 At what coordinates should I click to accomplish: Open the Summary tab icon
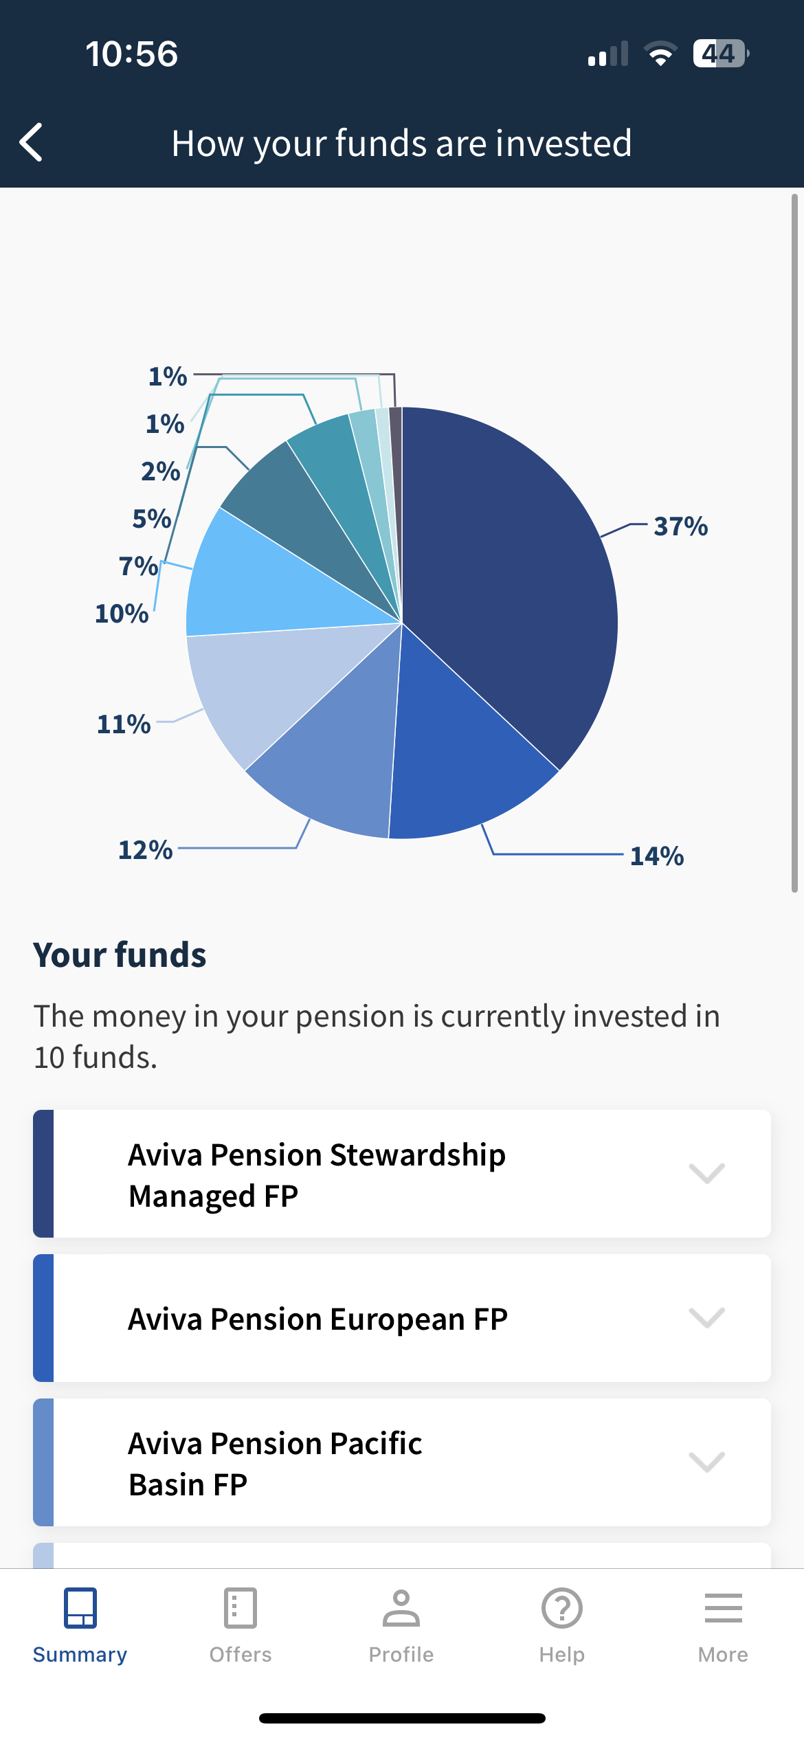click(80, 1608)
